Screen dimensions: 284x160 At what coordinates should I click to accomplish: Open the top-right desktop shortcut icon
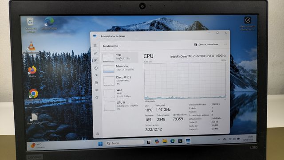coord(248,23)
